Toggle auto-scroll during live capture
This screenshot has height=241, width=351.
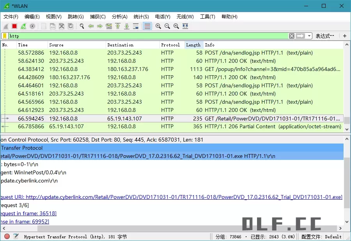(x=135, y=26)
